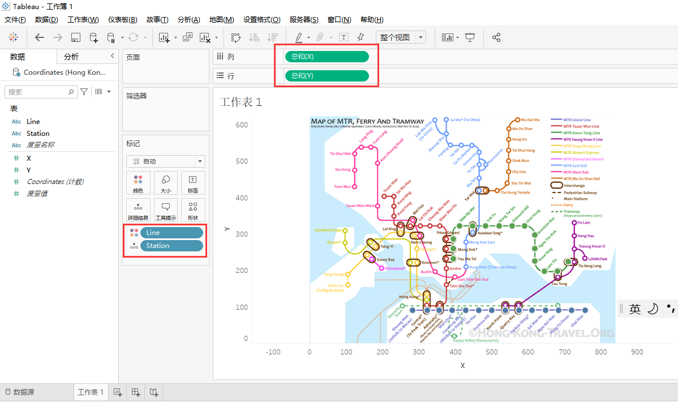Screen dimensions: 678x402
Task: Open the 工作表(W) menu
Action: click(x=83, y=19)
